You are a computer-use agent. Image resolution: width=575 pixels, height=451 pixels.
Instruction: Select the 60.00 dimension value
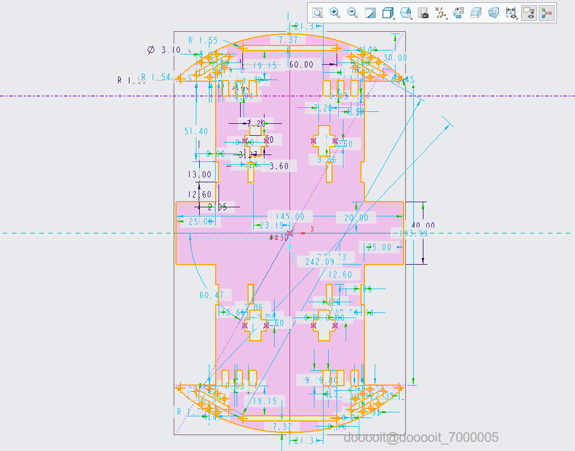pos(301,65)
